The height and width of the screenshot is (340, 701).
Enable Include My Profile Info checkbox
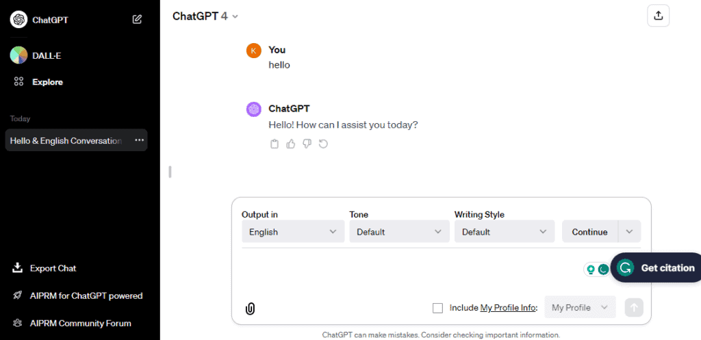(x=438, y=308)
